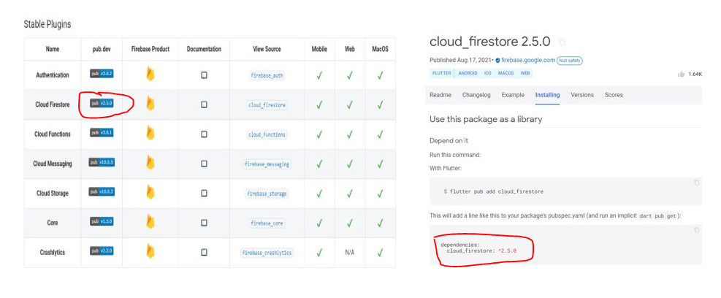Click the WEB platform tag

[x=524, y=73]
